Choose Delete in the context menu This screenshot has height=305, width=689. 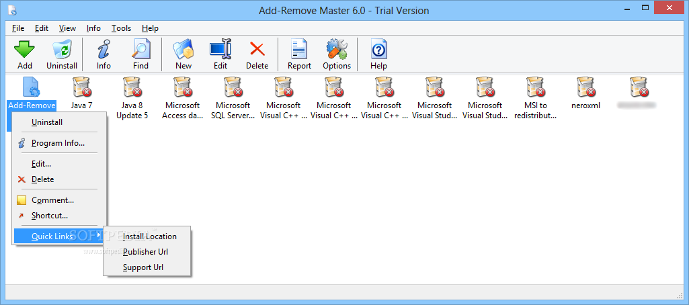click(58, 179)
